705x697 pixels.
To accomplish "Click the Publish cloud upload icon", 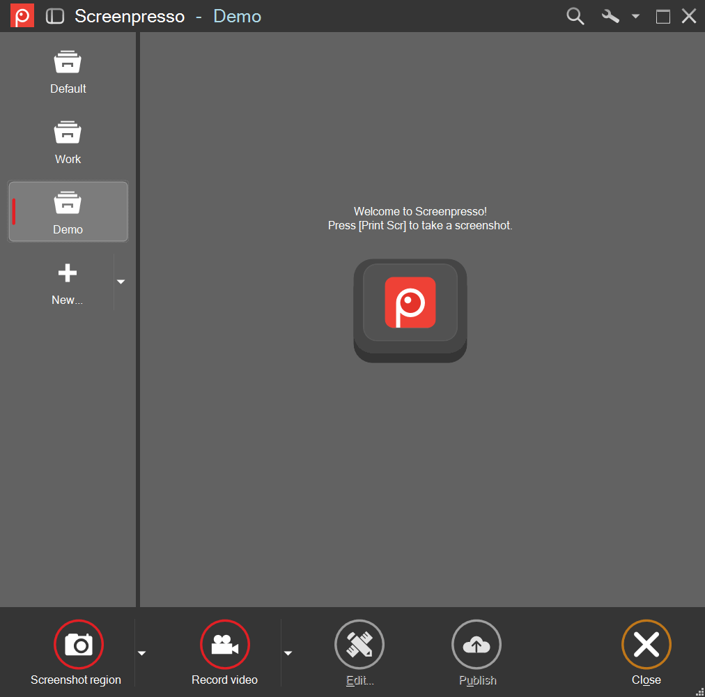I will (x=477, y=644).
